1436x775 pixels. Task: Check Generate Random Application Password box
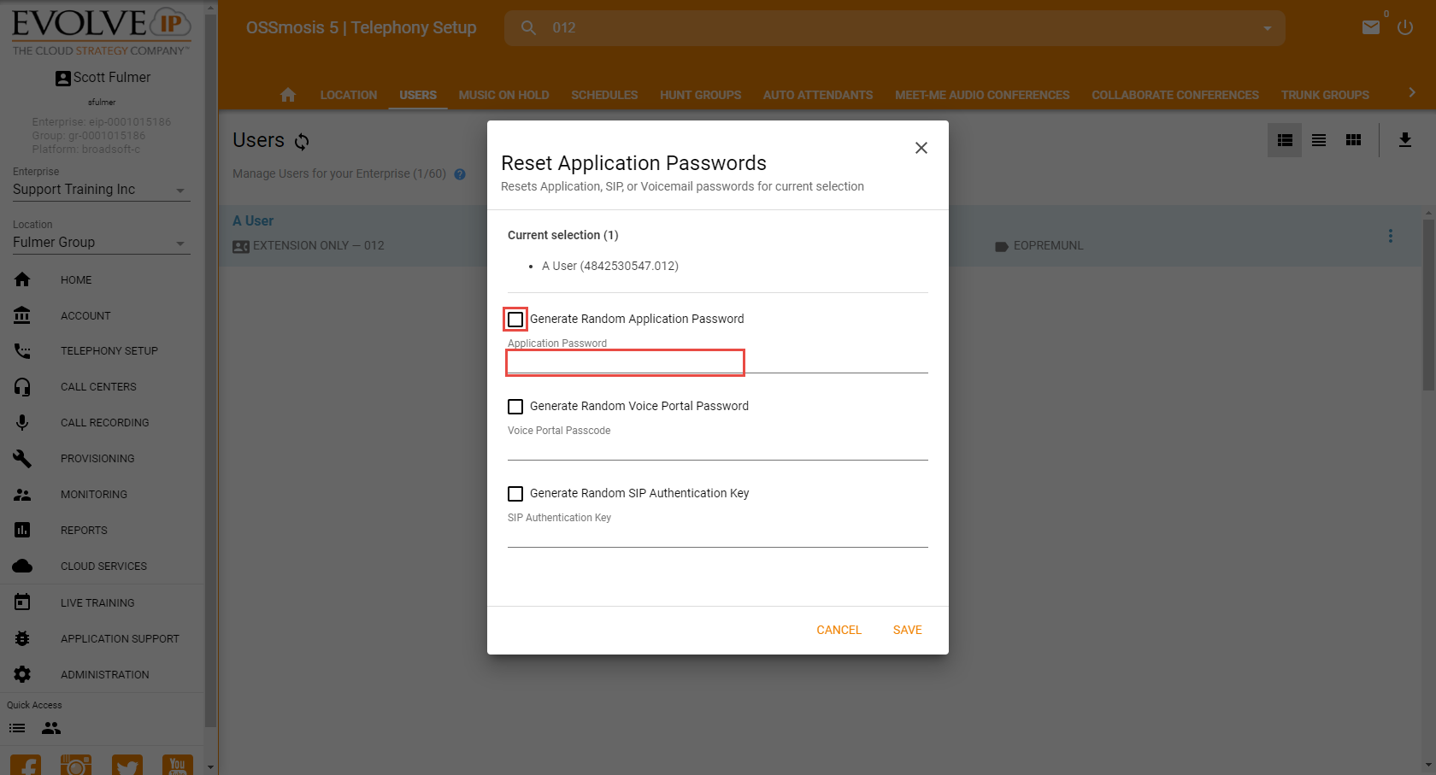click(x=515, y=320)
